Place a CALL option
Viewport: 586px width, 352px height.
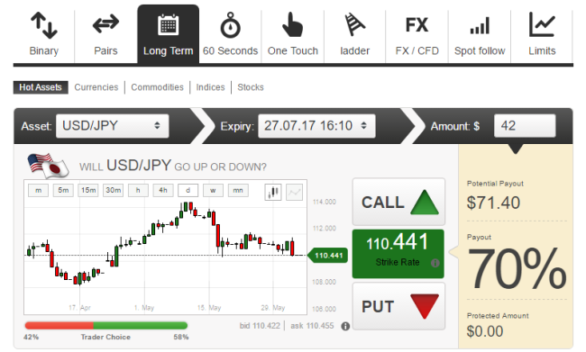[398, 202]
